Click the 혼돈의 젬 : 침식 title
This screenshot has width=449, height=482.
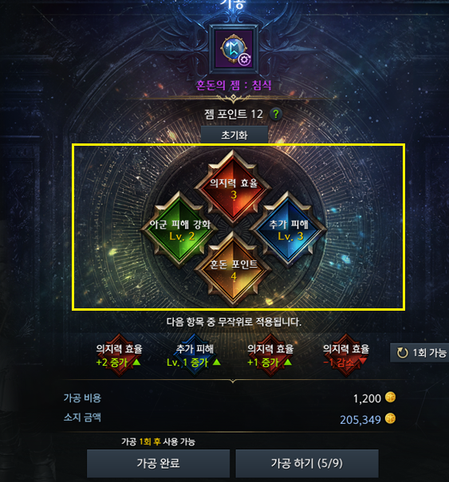[234, 85]
